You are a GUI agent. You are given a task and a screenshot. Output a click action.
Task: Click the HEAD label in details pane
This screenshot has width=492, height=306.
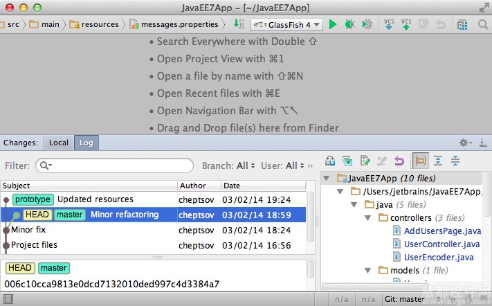[20, 268]
